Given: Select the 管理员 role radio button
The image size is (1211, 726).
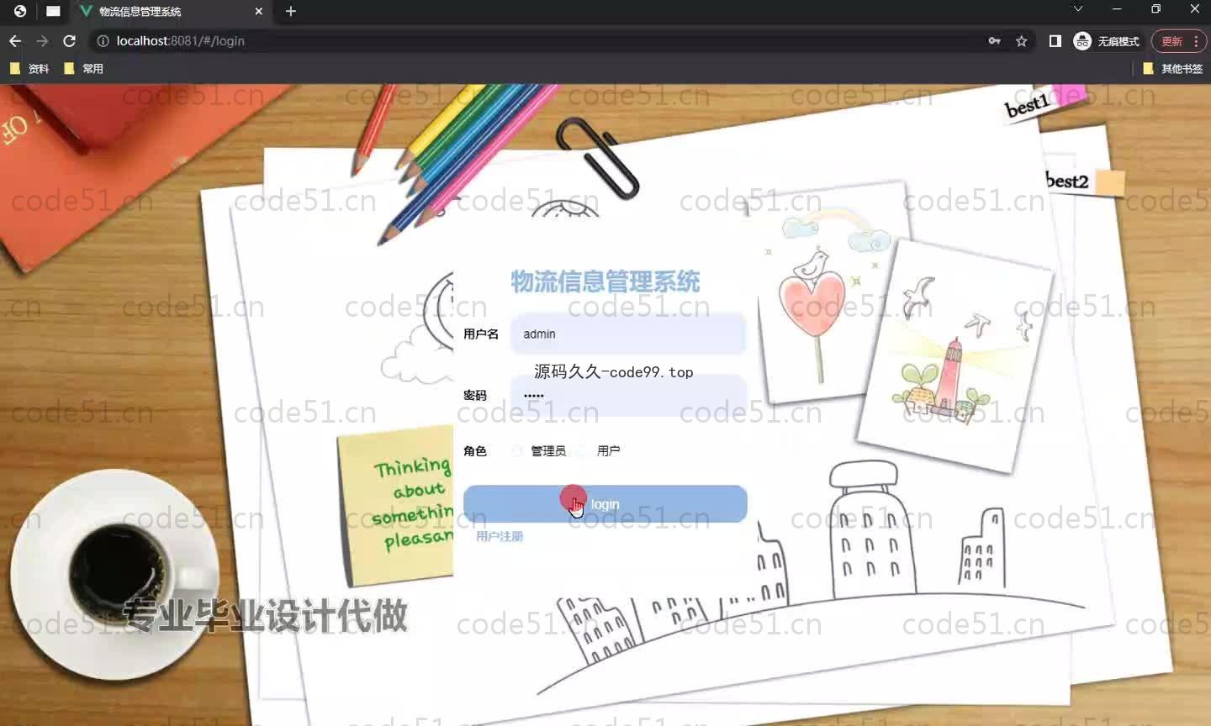Looking at the screenshot, I should pyautogui.click(x=517, y=451).
